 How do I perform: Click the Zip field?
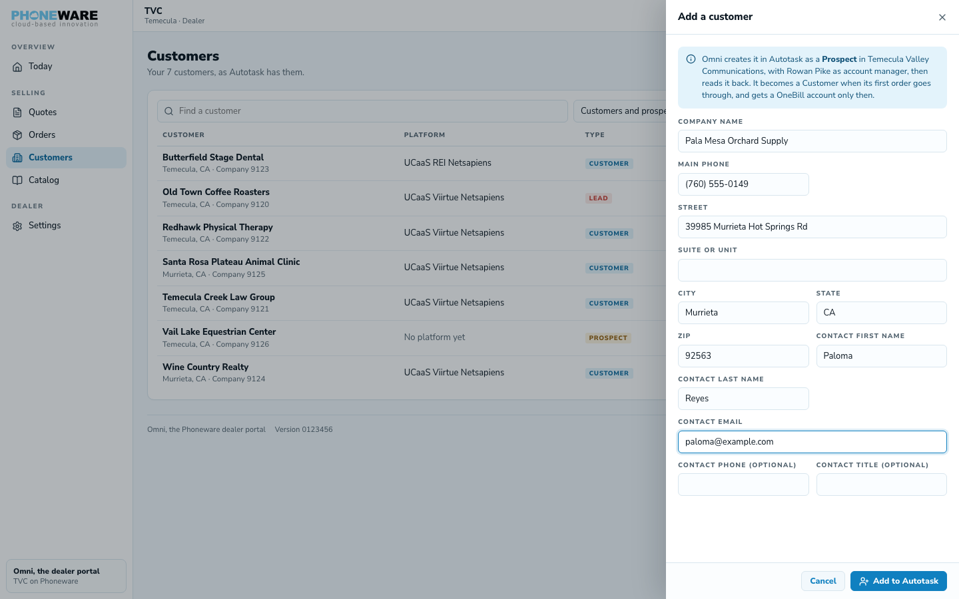tap(743, 356)
